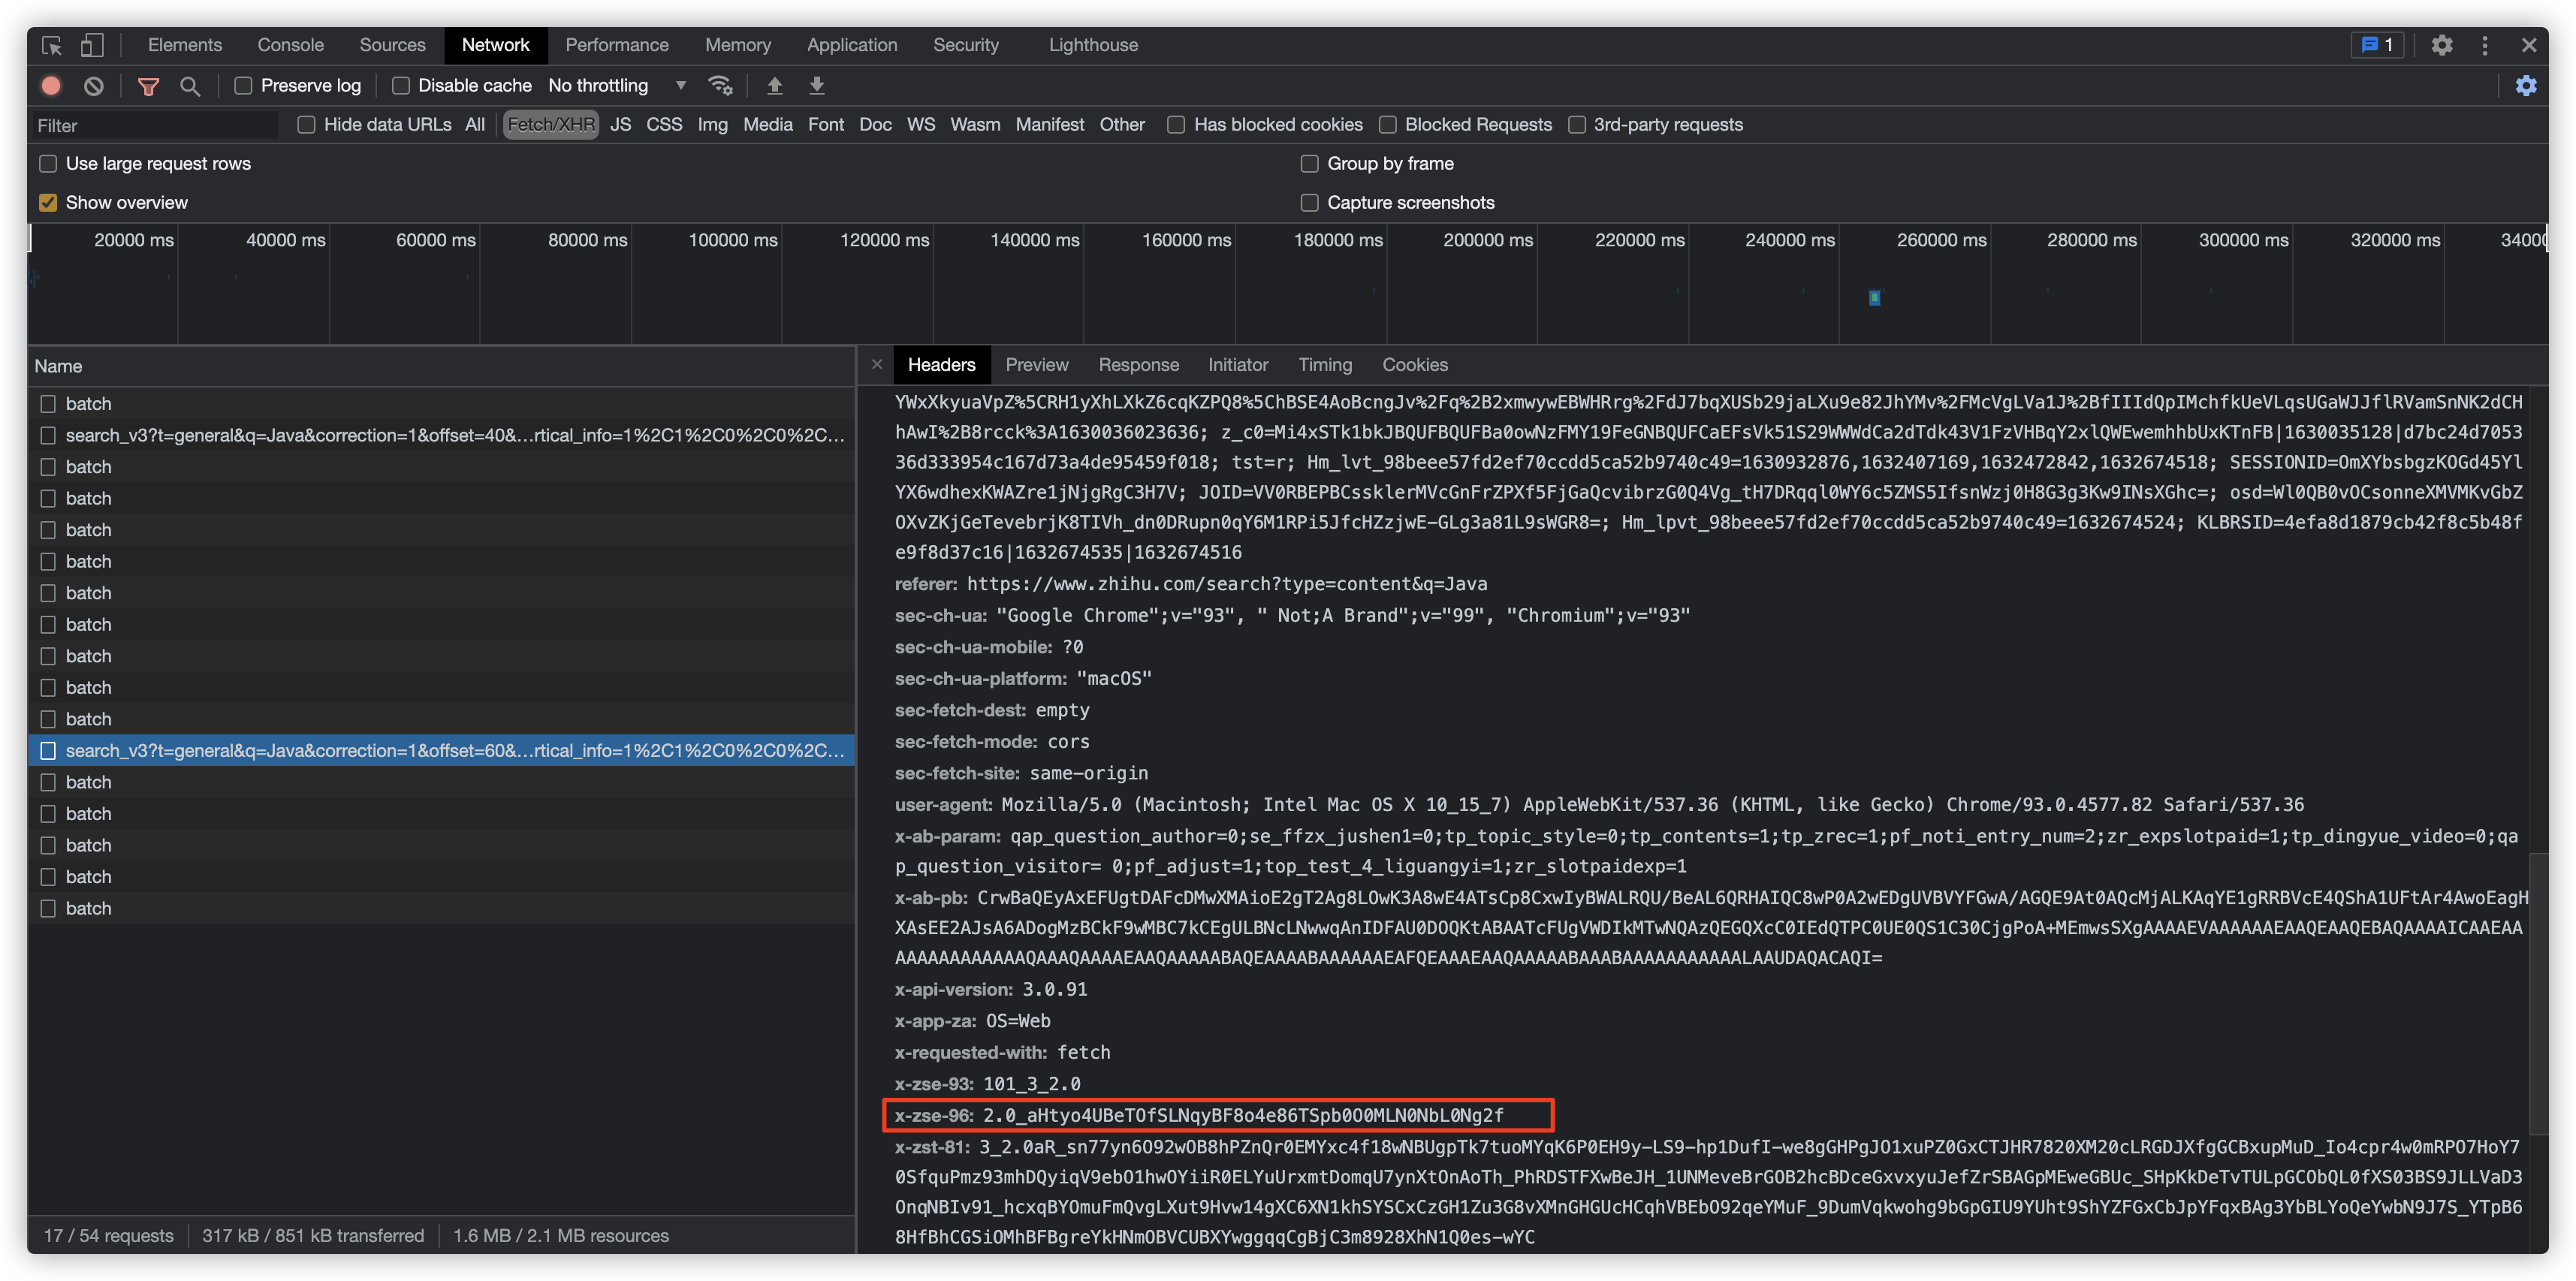2576x1281 pixels.
Task: Click the Initiator tab in request detail
Action: pos(1237,365)
